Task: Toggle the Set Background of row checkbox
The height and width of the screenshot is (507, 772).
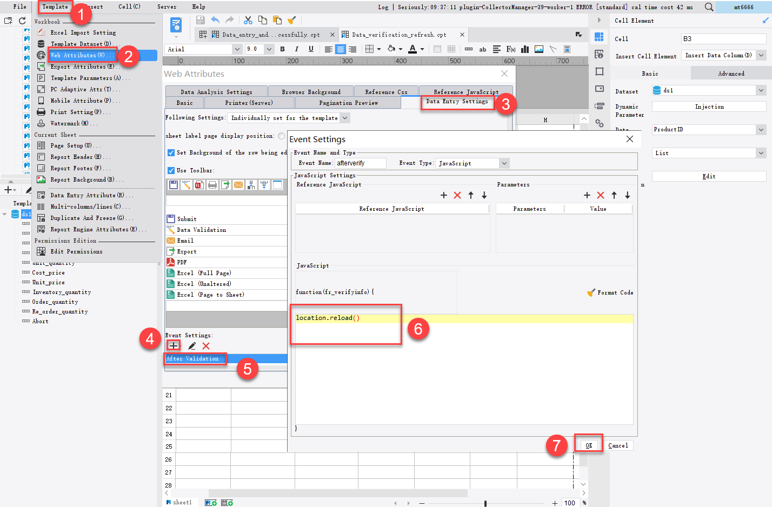Action: (171, 152)
